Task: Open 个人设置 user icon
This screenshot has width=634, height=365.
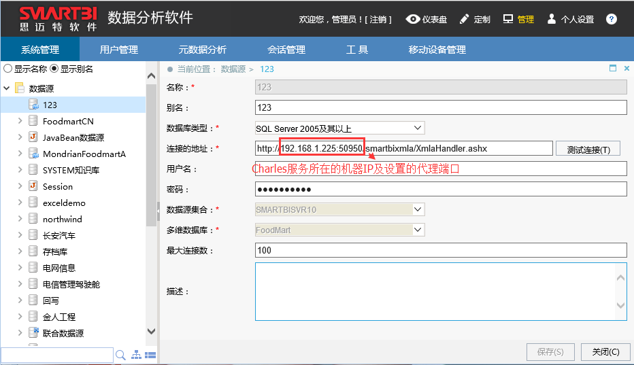Action: 552,19
